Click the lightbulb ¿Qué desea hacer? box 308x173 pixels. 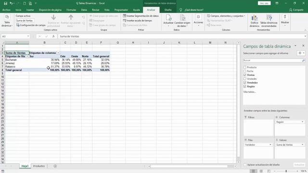(x=192, y=10)
